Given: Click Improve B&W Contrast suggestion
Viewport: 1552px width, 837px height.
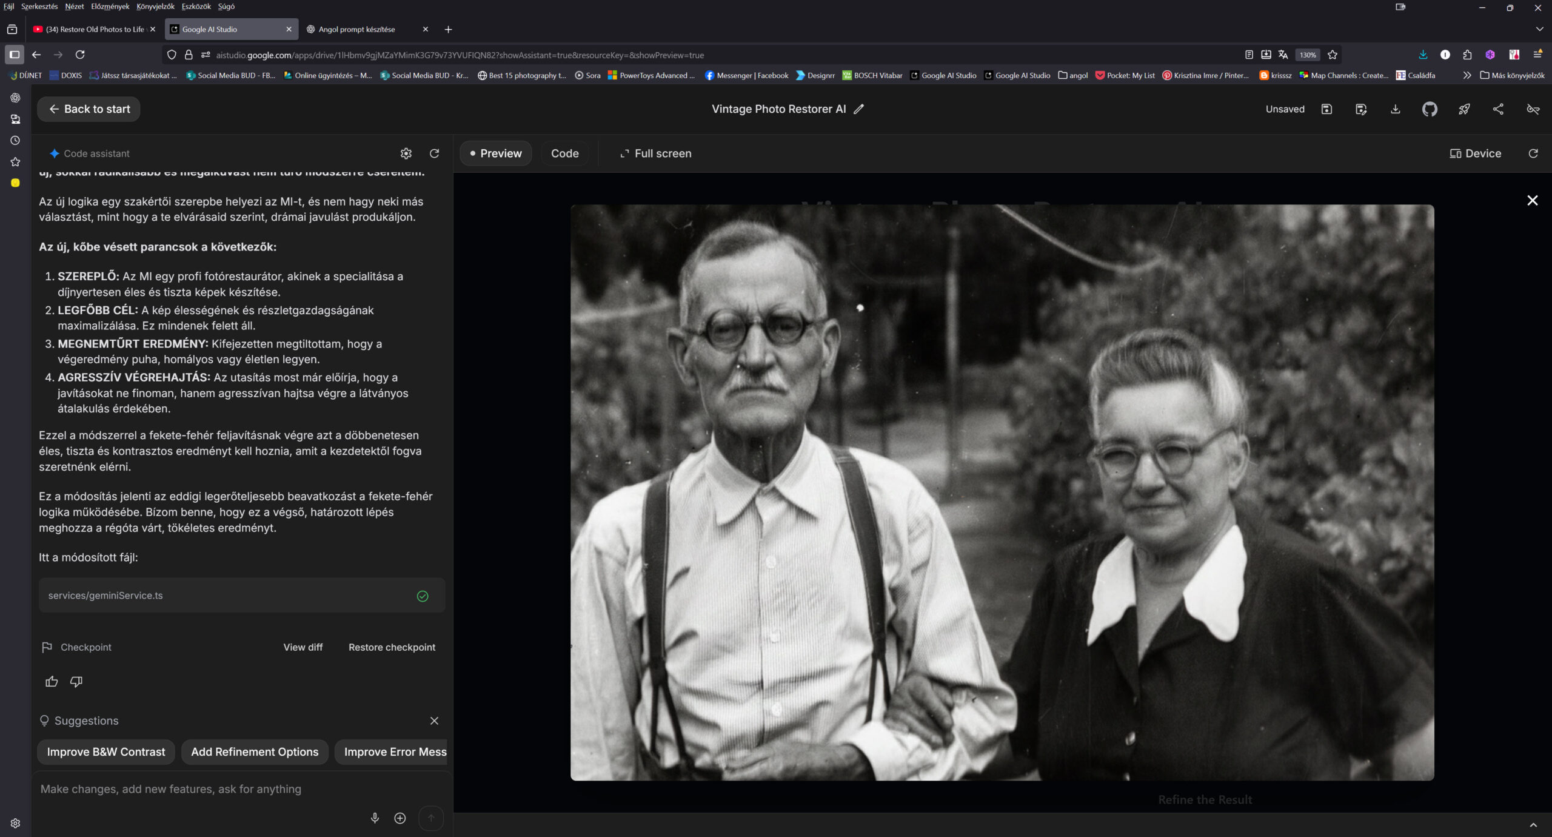Looking at the screenshot, I should pyautogui.click(x=106, y=752).
